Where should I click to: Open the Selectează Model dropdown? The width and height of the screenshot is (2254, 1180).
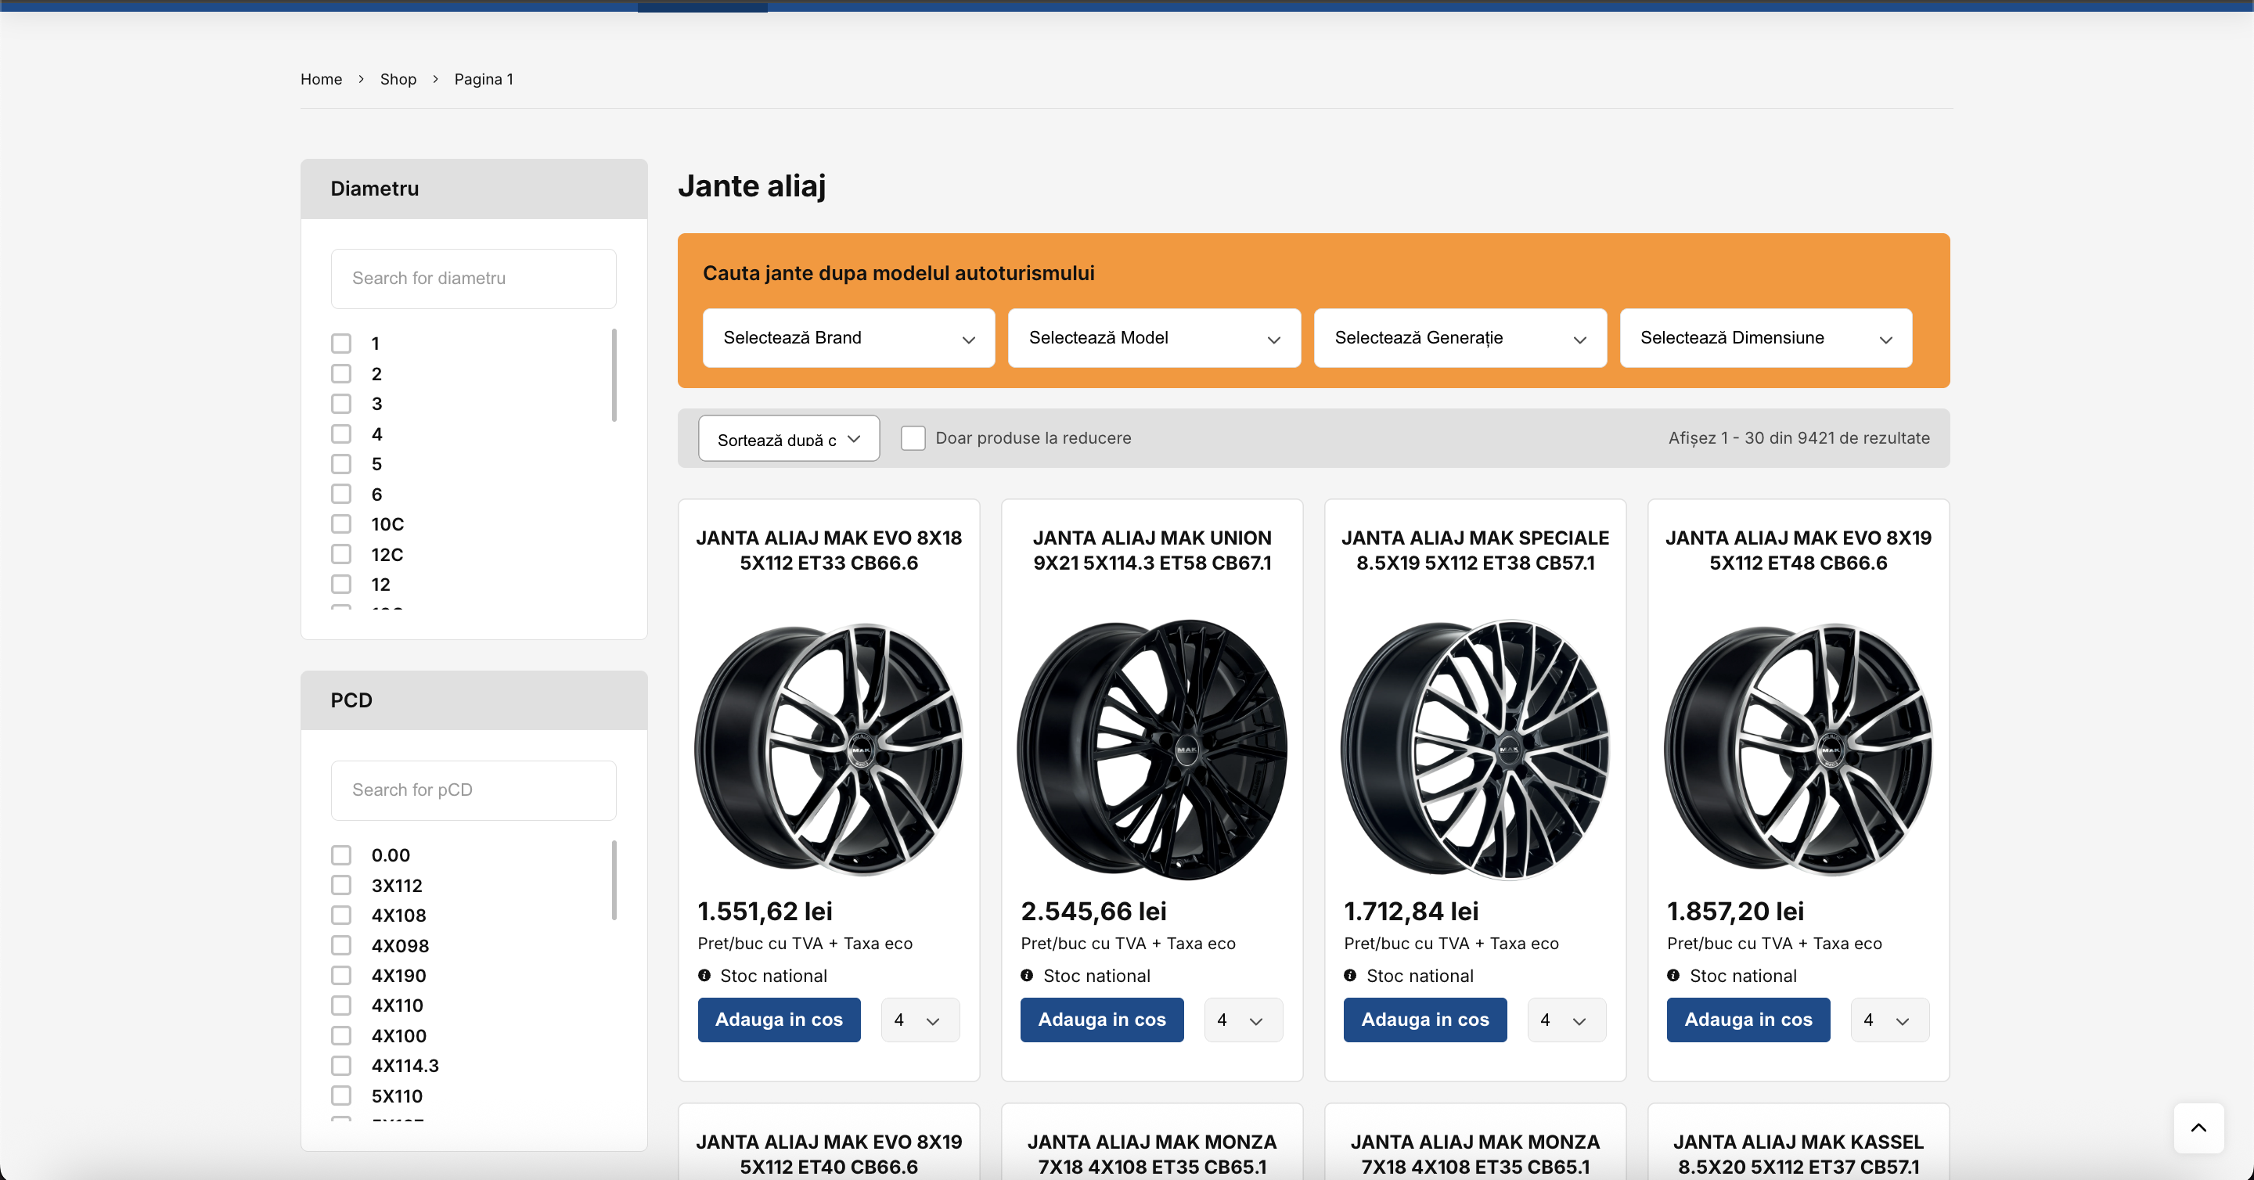pyautogui.click(x=1154, y=337)
